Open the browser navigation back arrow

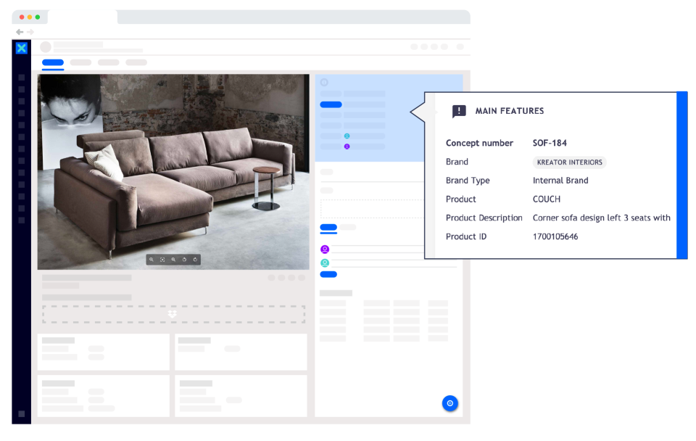point(18,32)
